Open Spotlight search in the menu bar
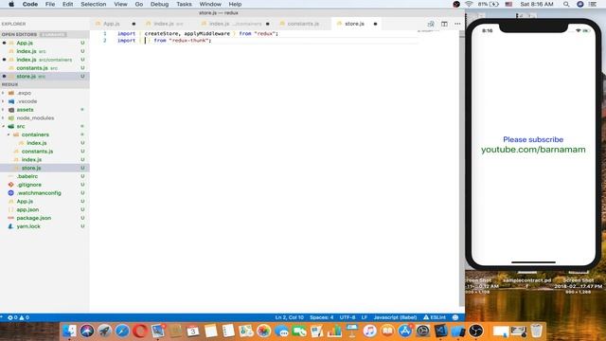Screen dimensions: 606x341 566,4
